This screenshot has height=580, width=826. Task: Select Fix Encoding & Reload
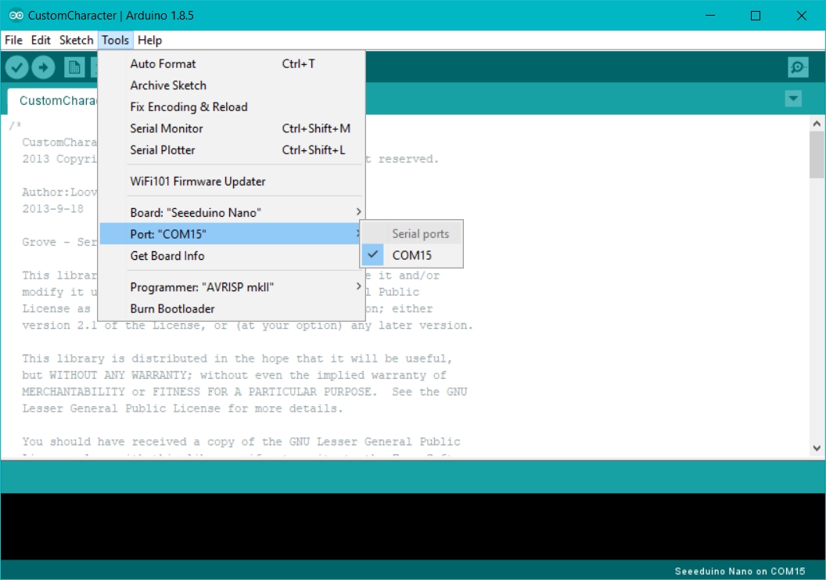coord(232,107)
